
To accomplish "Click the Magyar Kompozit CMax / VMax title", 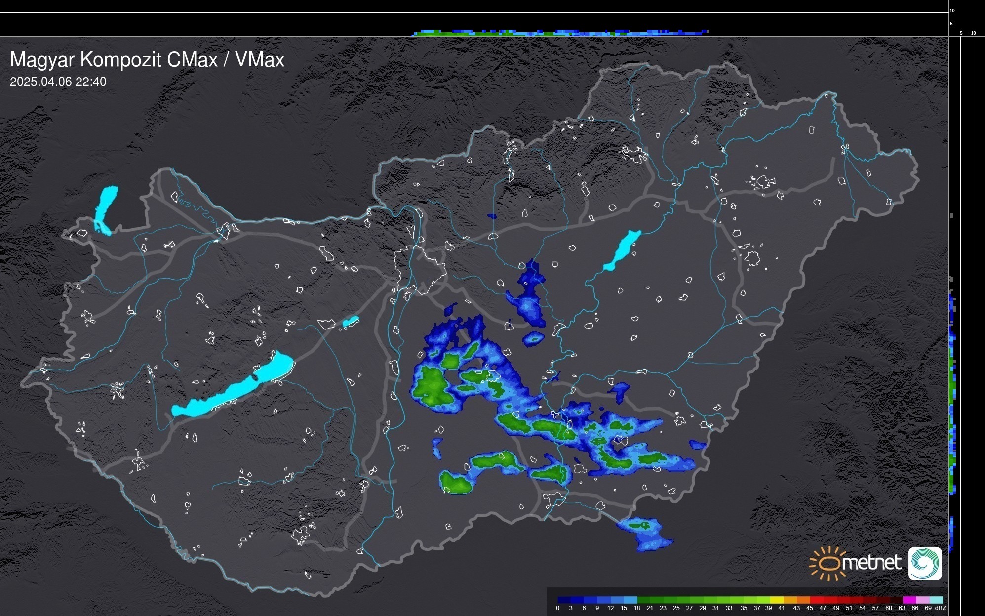I will coord(147,60).
